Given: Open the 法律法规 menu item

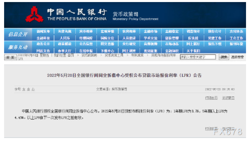Looking at the screenshot, I should [65, 31].
